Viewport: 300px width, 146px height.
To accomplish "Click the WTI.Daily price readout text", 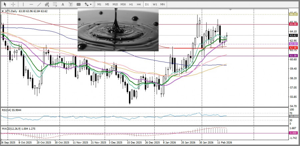I will tap(26, 11).
